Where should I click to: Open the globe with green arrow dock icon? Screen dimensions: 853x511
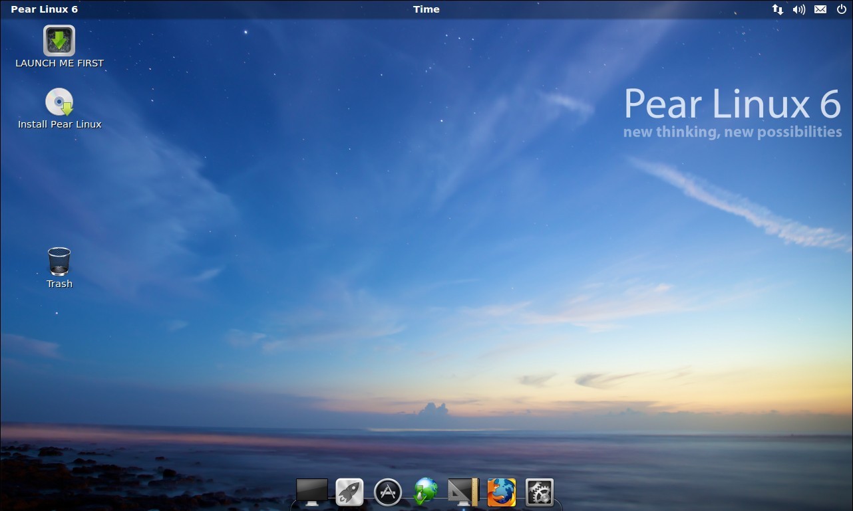click(426, 492)
